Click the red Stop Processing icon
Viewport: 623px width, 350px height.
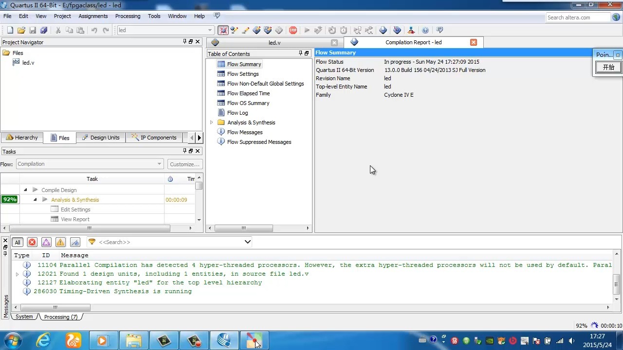coord(293,30)
